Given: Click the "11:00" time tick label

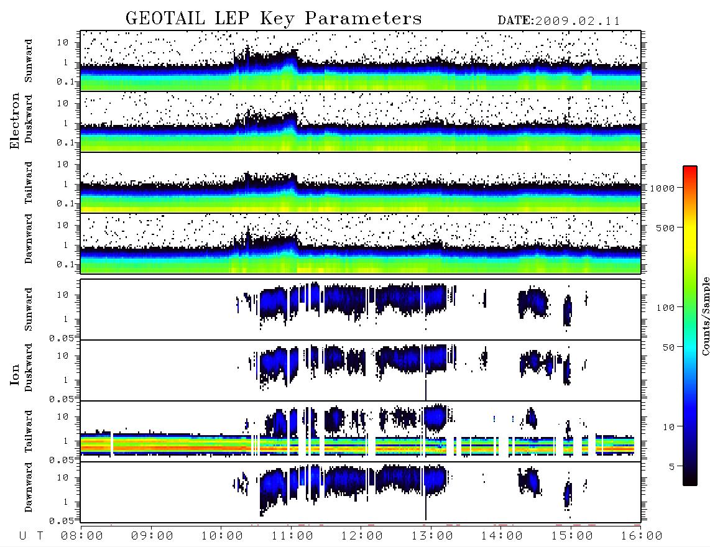Looking at the screenshot, I should 292,536.
